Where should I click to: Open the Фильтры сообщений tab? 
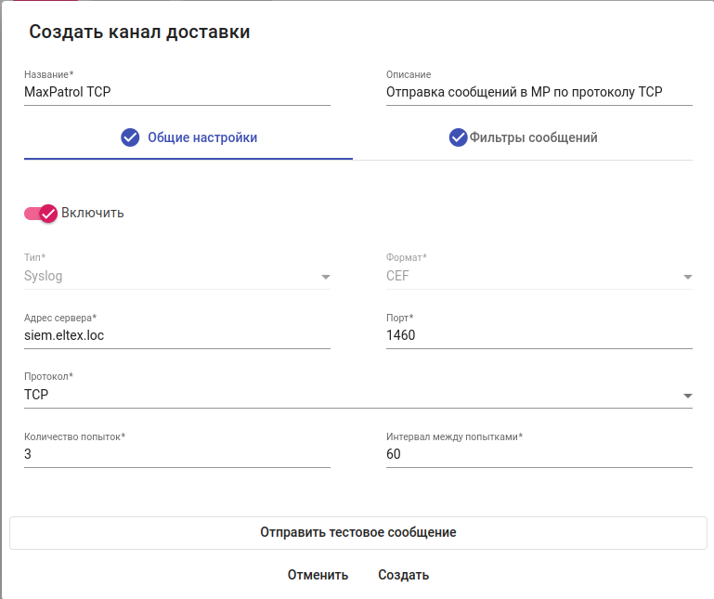pos(533,137)
